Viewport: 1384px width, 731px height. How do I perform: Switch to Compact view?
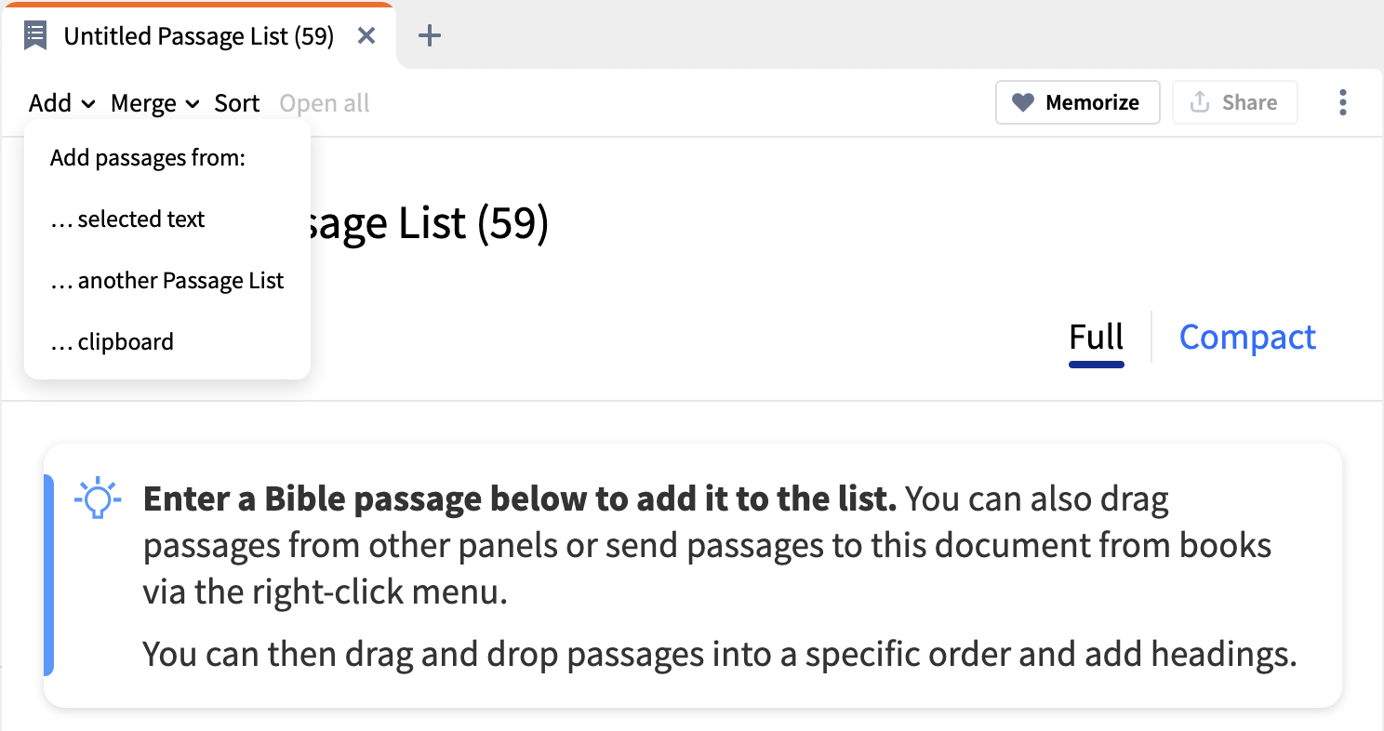coord(1247,337)
